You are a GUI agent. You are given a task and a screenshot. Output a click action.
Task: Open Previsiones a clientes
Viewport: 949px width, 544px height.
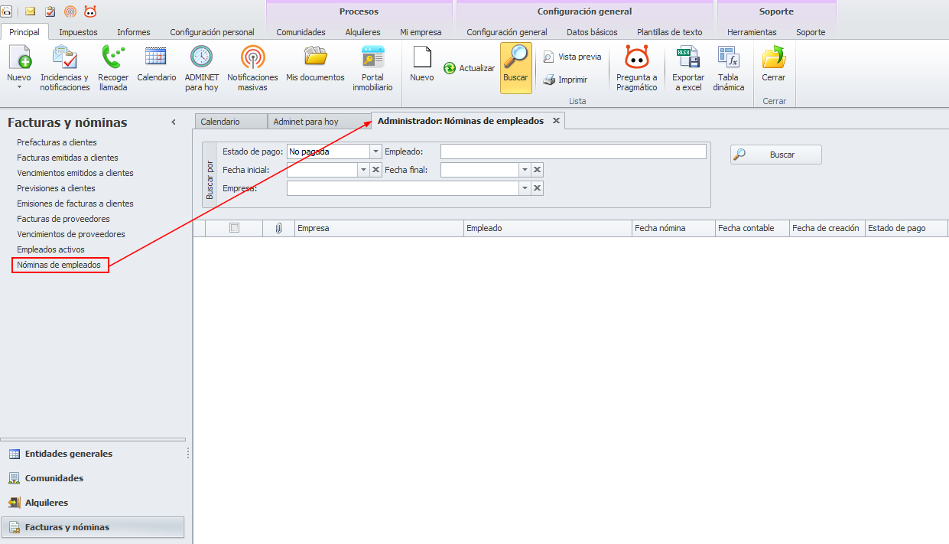click(x=56, y=188)
